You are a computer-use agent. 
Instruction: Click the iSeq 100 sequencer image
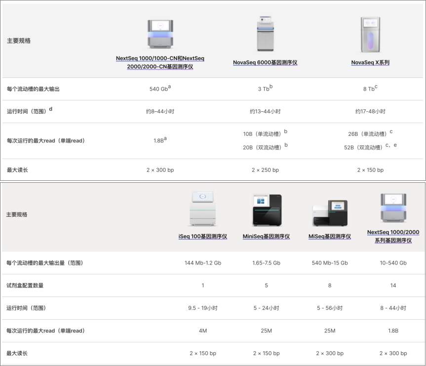(202, 209)
